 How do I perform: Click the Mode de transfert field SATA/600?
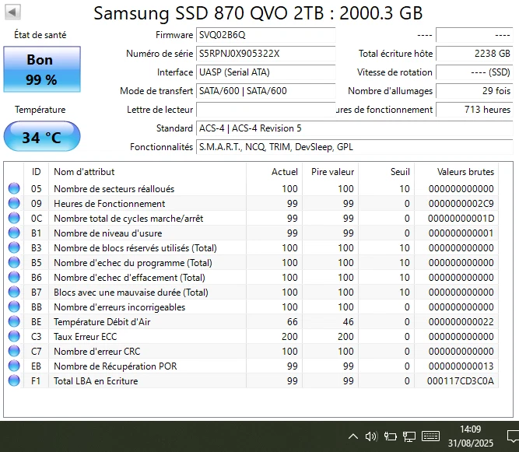266,91
